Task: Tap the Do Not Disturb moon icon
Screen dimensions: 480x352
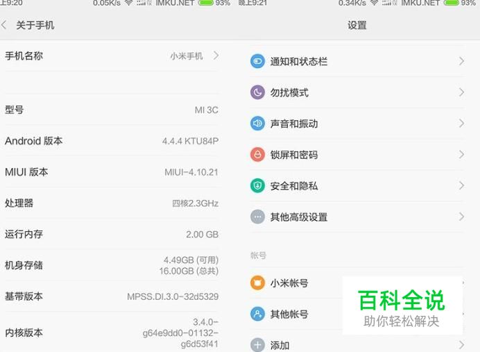Action: [x=257, y=92]
